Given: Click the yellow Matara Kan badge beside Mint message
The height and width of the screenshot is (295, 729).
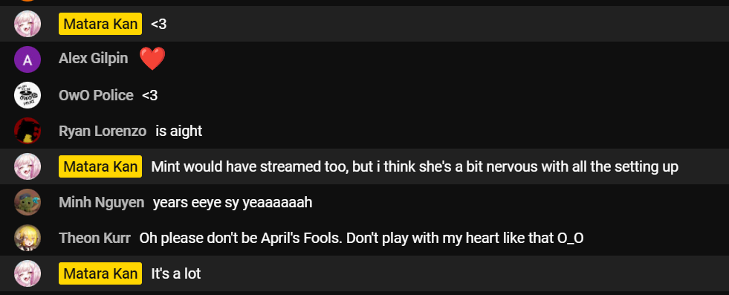Looking at the screenshot, I should click(100, 166).
